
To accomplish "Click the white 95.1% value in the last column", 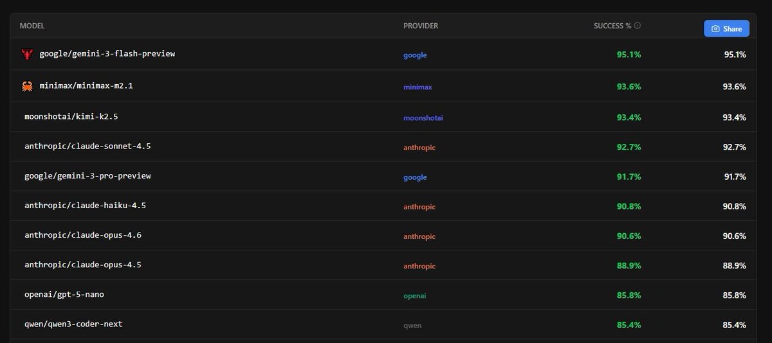I will click(735, 55).
